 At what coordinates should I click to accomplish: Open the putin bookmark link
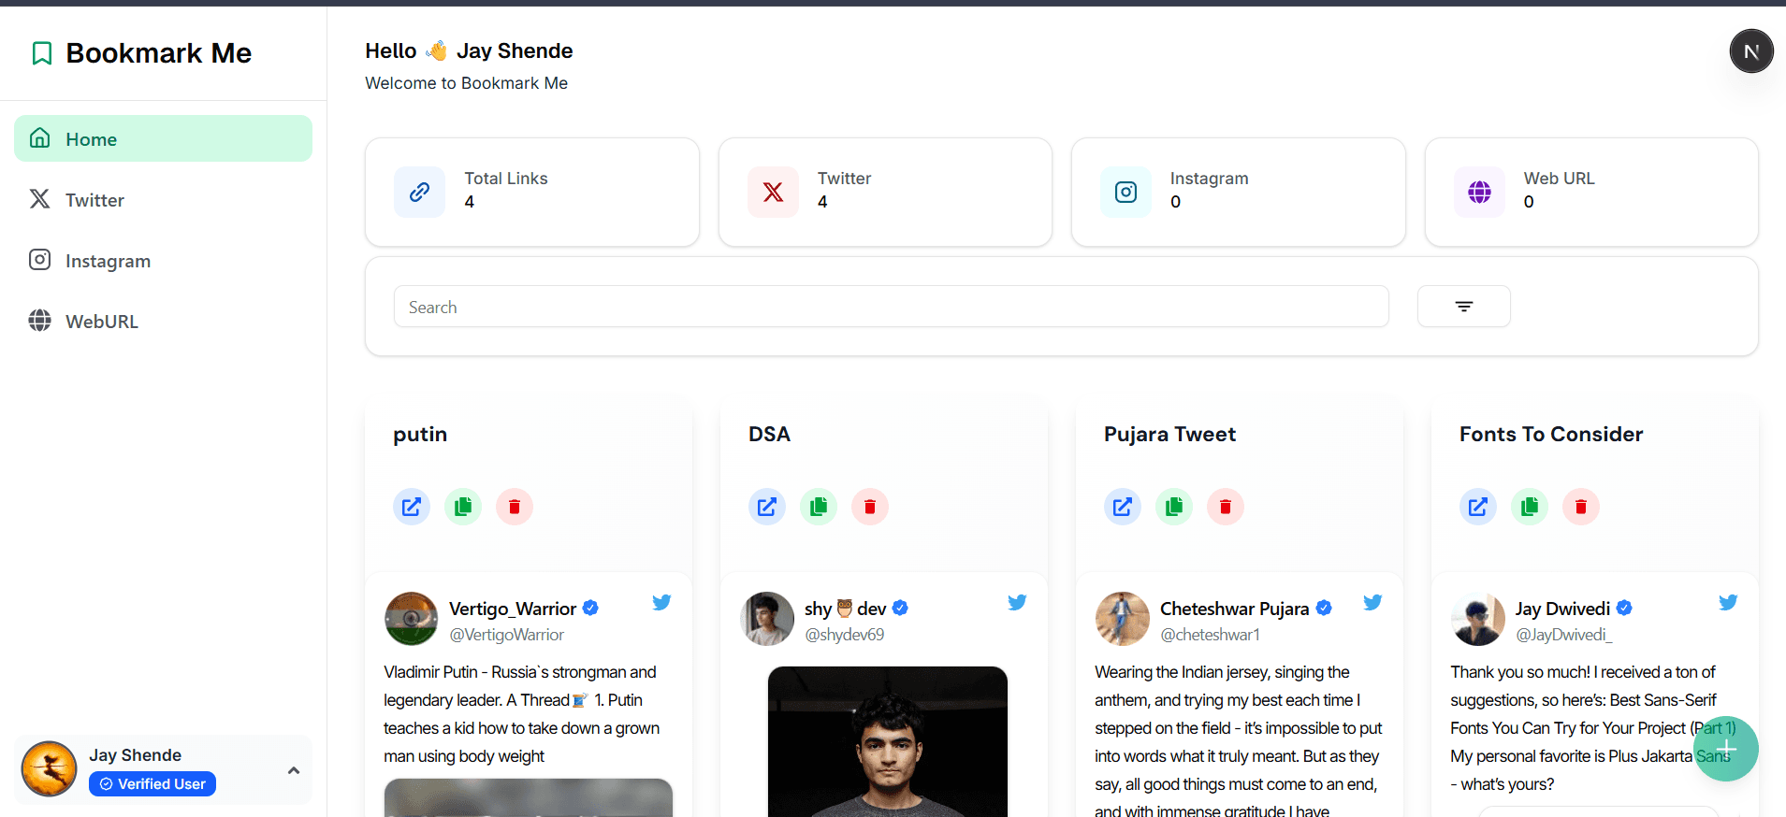coord(412,507)
